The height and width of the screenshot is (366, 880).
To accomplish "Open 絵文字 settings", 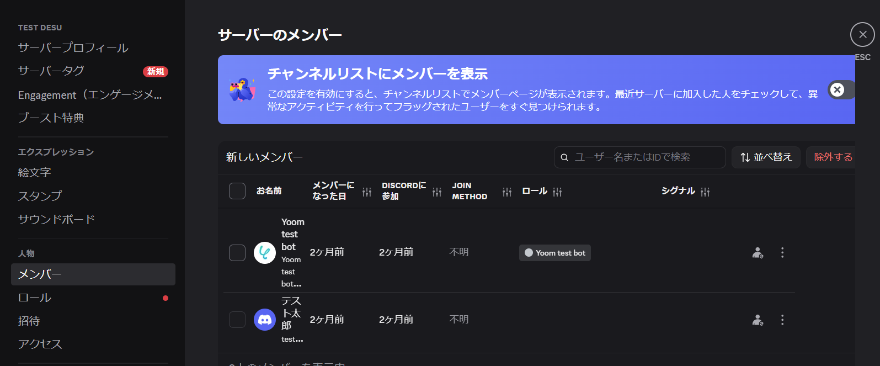I will [34, 173].
